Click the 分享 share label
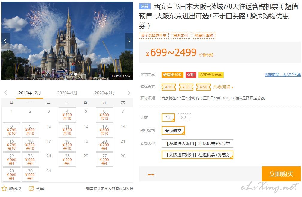Image resolution: width=302 pixels, height=197 pixels. pyautogui.click(x=40, y=189)
